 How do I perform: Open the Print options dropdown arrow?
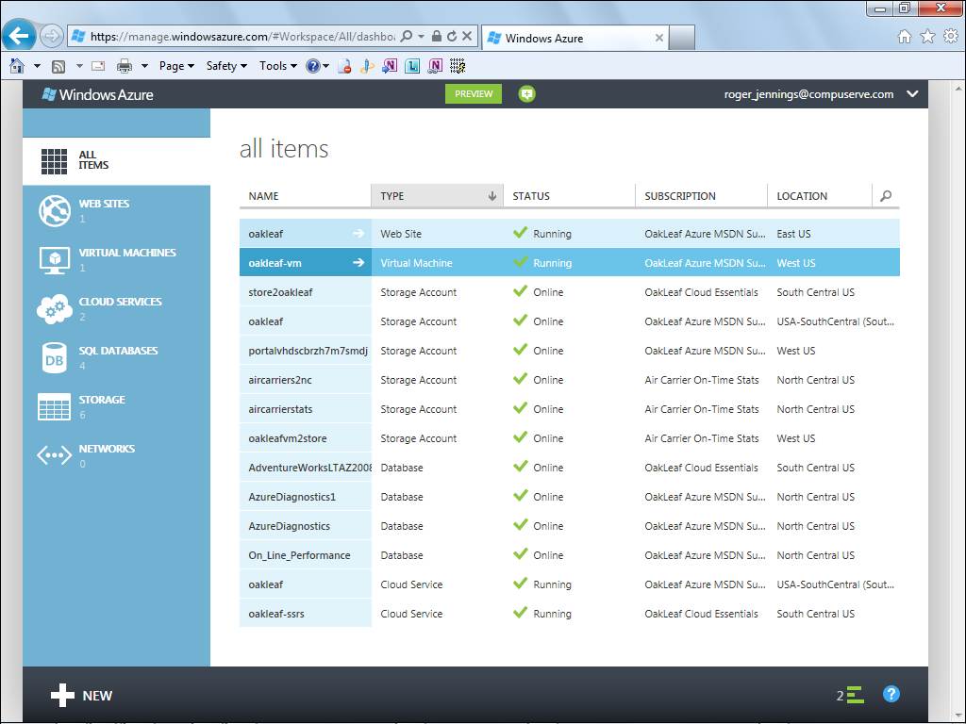pos(144,66)
